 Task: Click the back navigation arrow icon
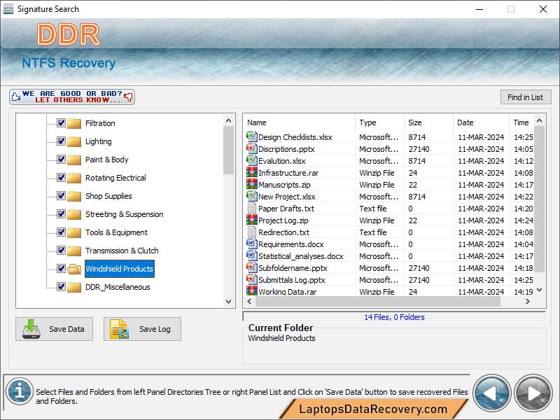point(491,393)
